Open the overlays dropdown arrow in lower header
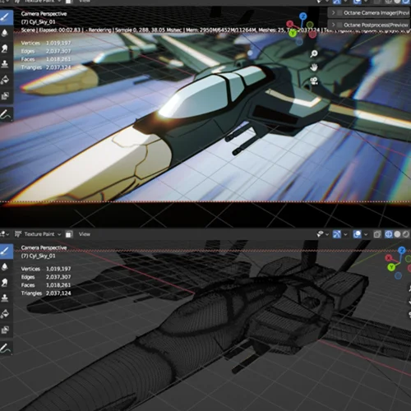411x411 pixels. [366, 234]
